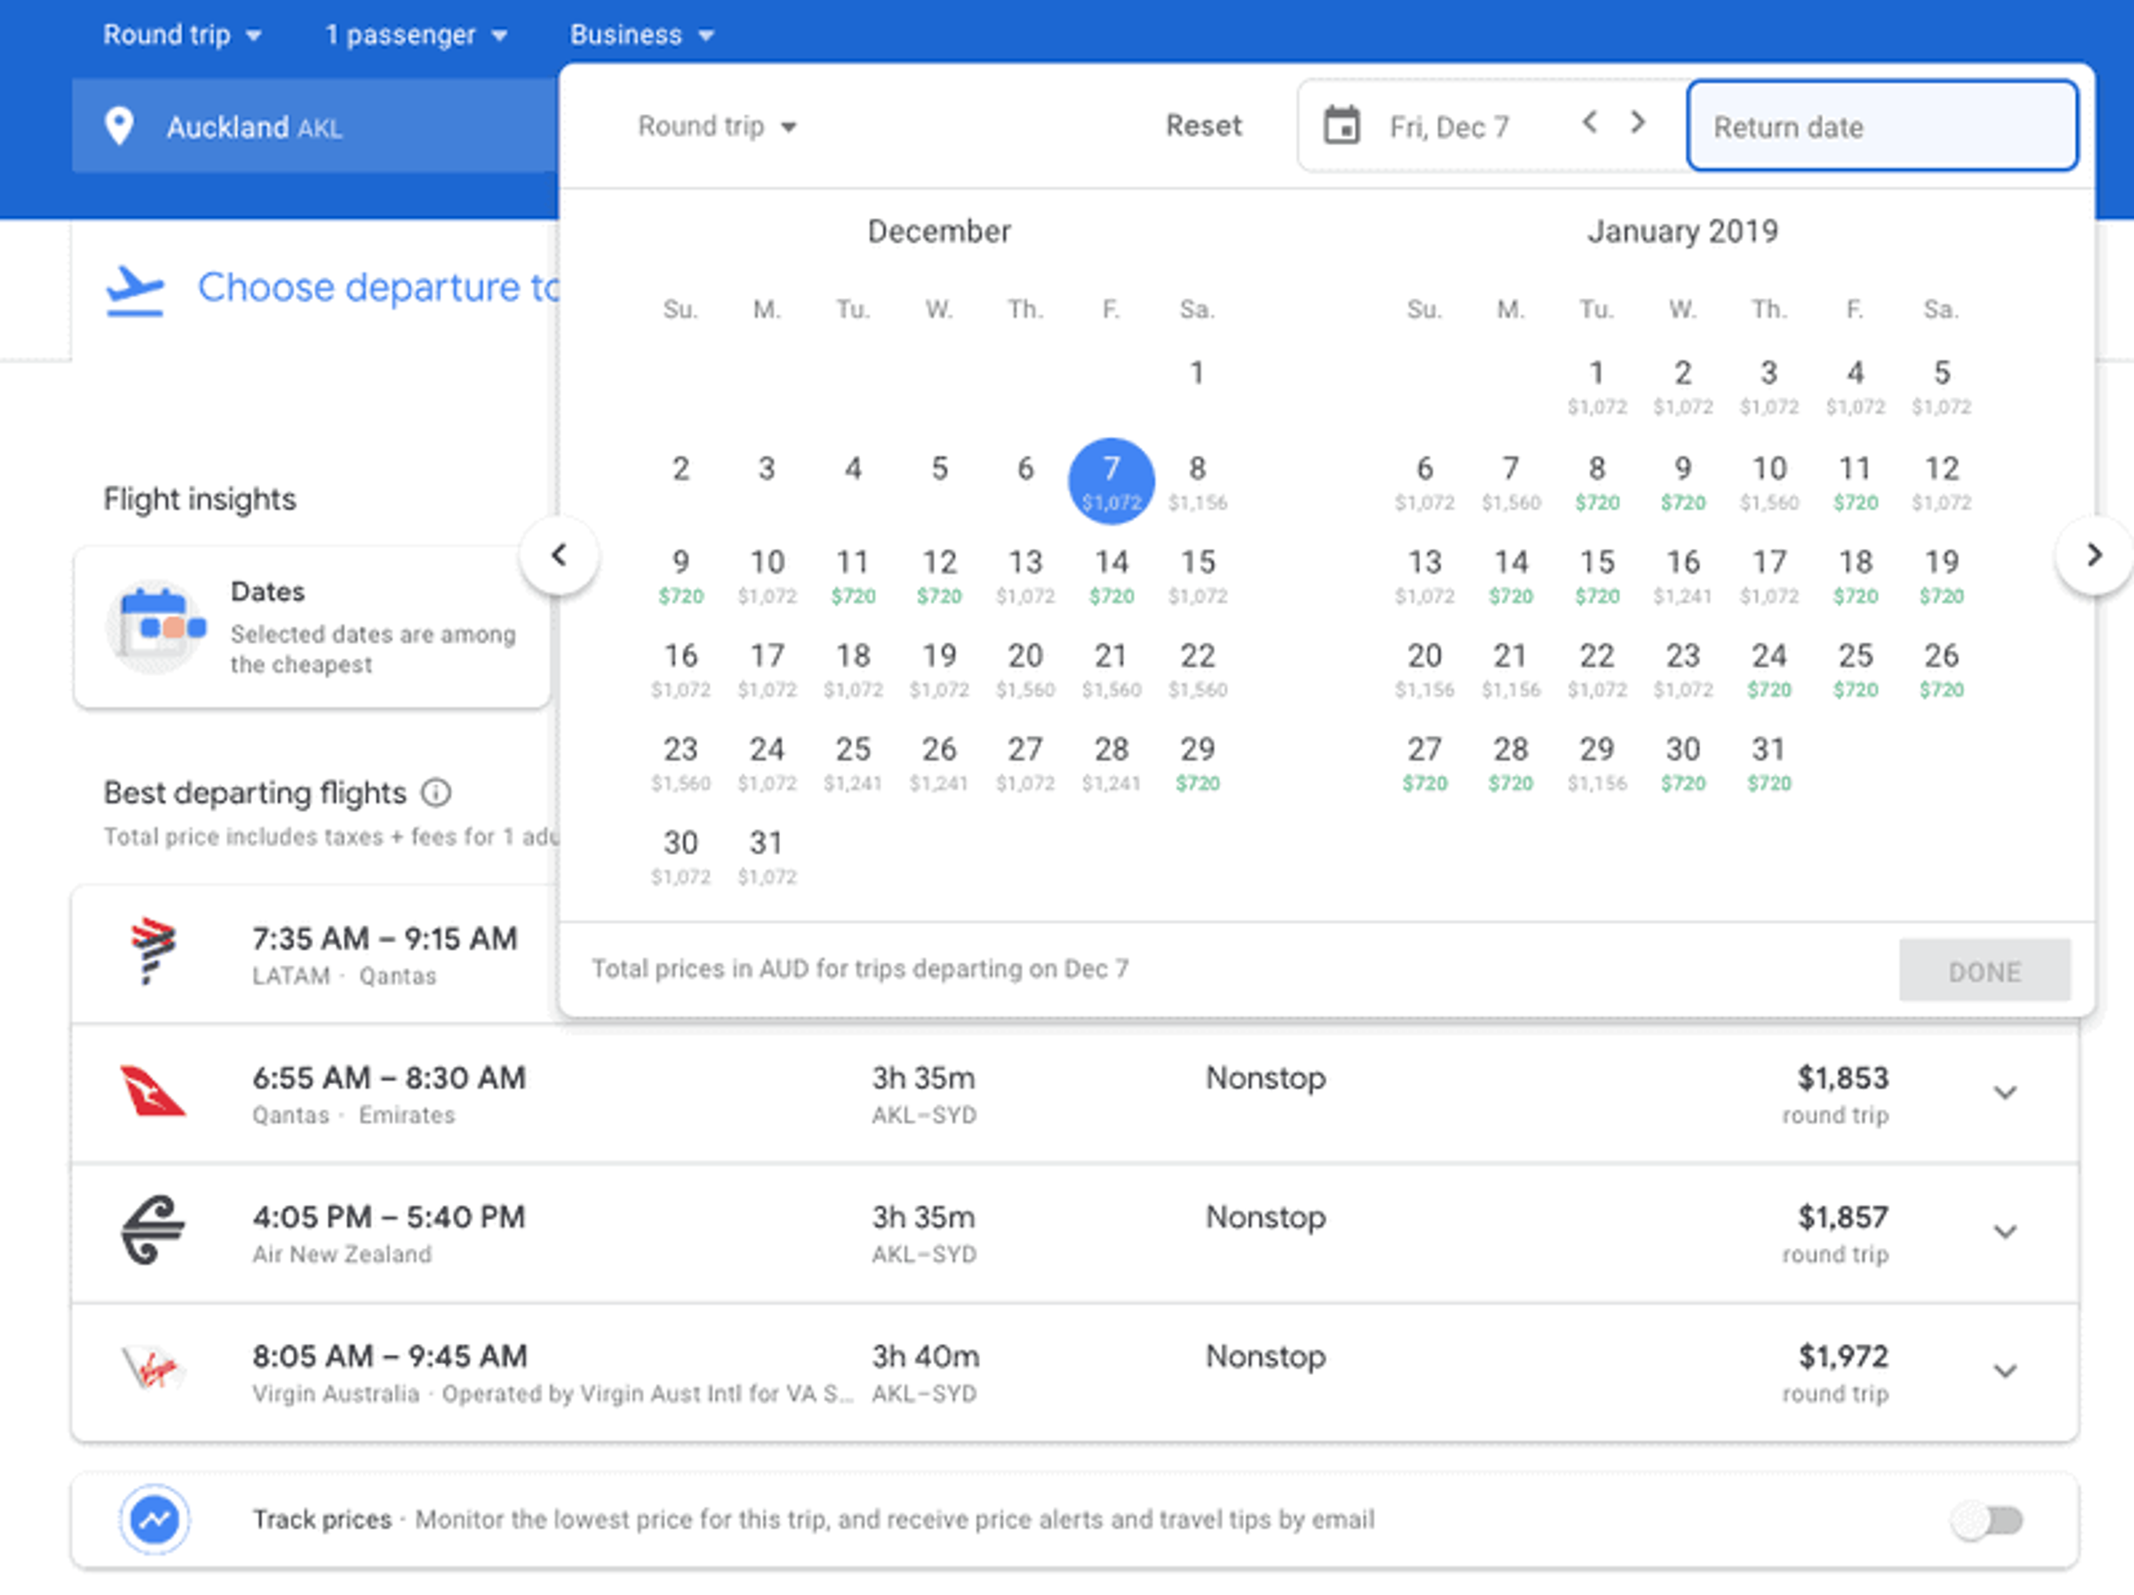Open the Business class dropdown
The width and height of the screenshot is (2134, 1595).
641,35
